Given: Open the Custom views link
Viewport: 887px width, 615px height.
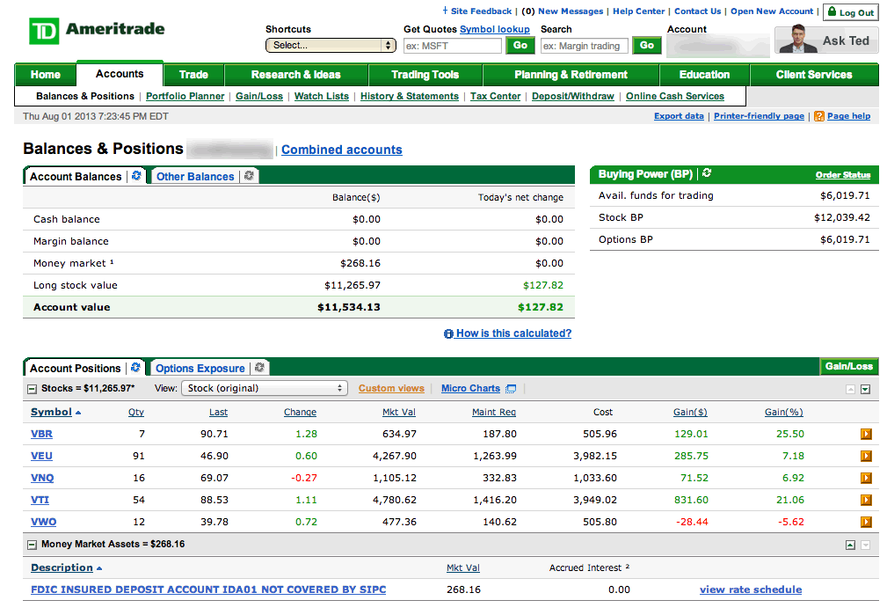Looking at the screenshot, I should [x=391, y=389].
